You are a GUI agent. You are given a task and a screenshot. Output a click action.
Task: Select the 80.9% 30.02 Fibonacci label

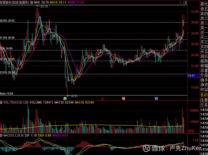pyautogui.click(x=7, y=21)
